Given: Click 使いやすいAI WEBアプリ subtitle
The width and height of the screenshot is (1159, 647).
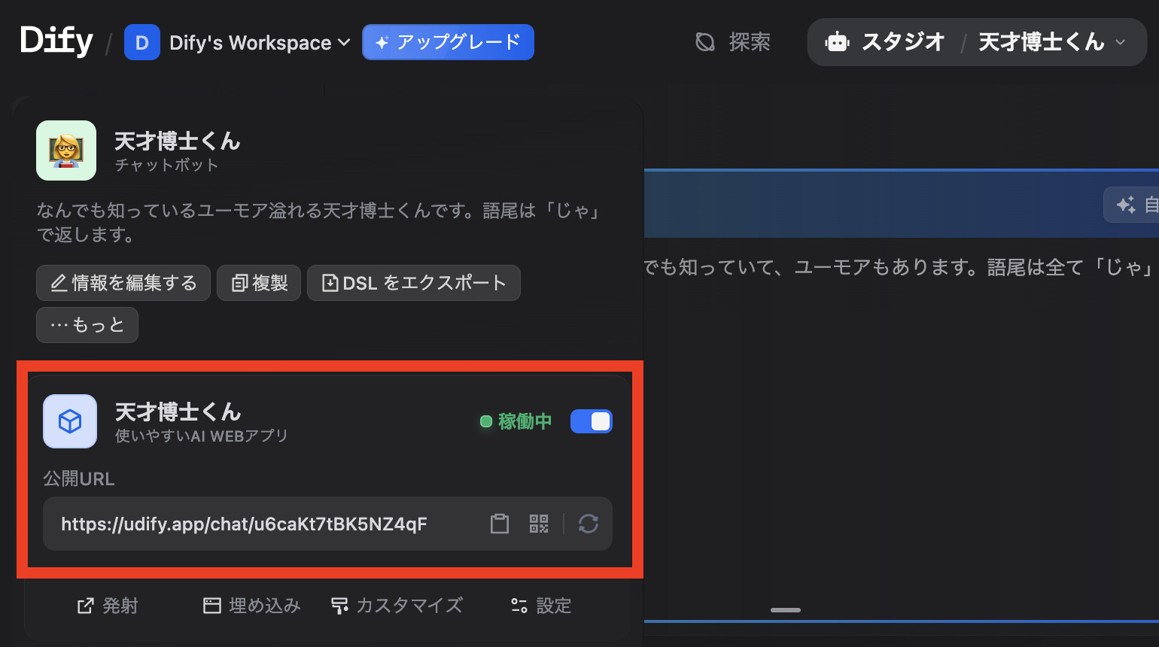Looking at the screenshot, I should (x=202, y=436).
